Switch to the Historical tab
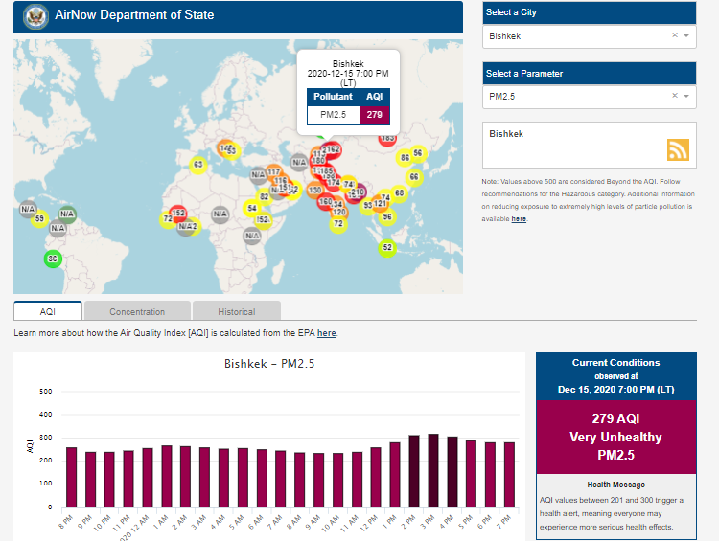The height and width of the screenshot is (541, 719). click(236, 311)
